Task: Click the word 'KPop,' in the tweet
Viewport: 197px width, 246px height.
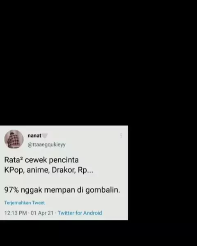Action: pyautogui.click(x=14, y=170)
